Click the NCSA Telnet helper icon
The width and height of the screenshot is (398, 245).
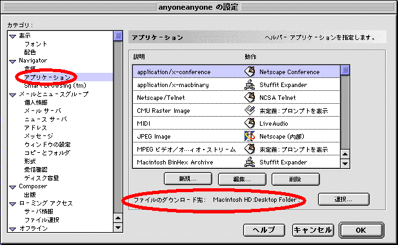250,97
